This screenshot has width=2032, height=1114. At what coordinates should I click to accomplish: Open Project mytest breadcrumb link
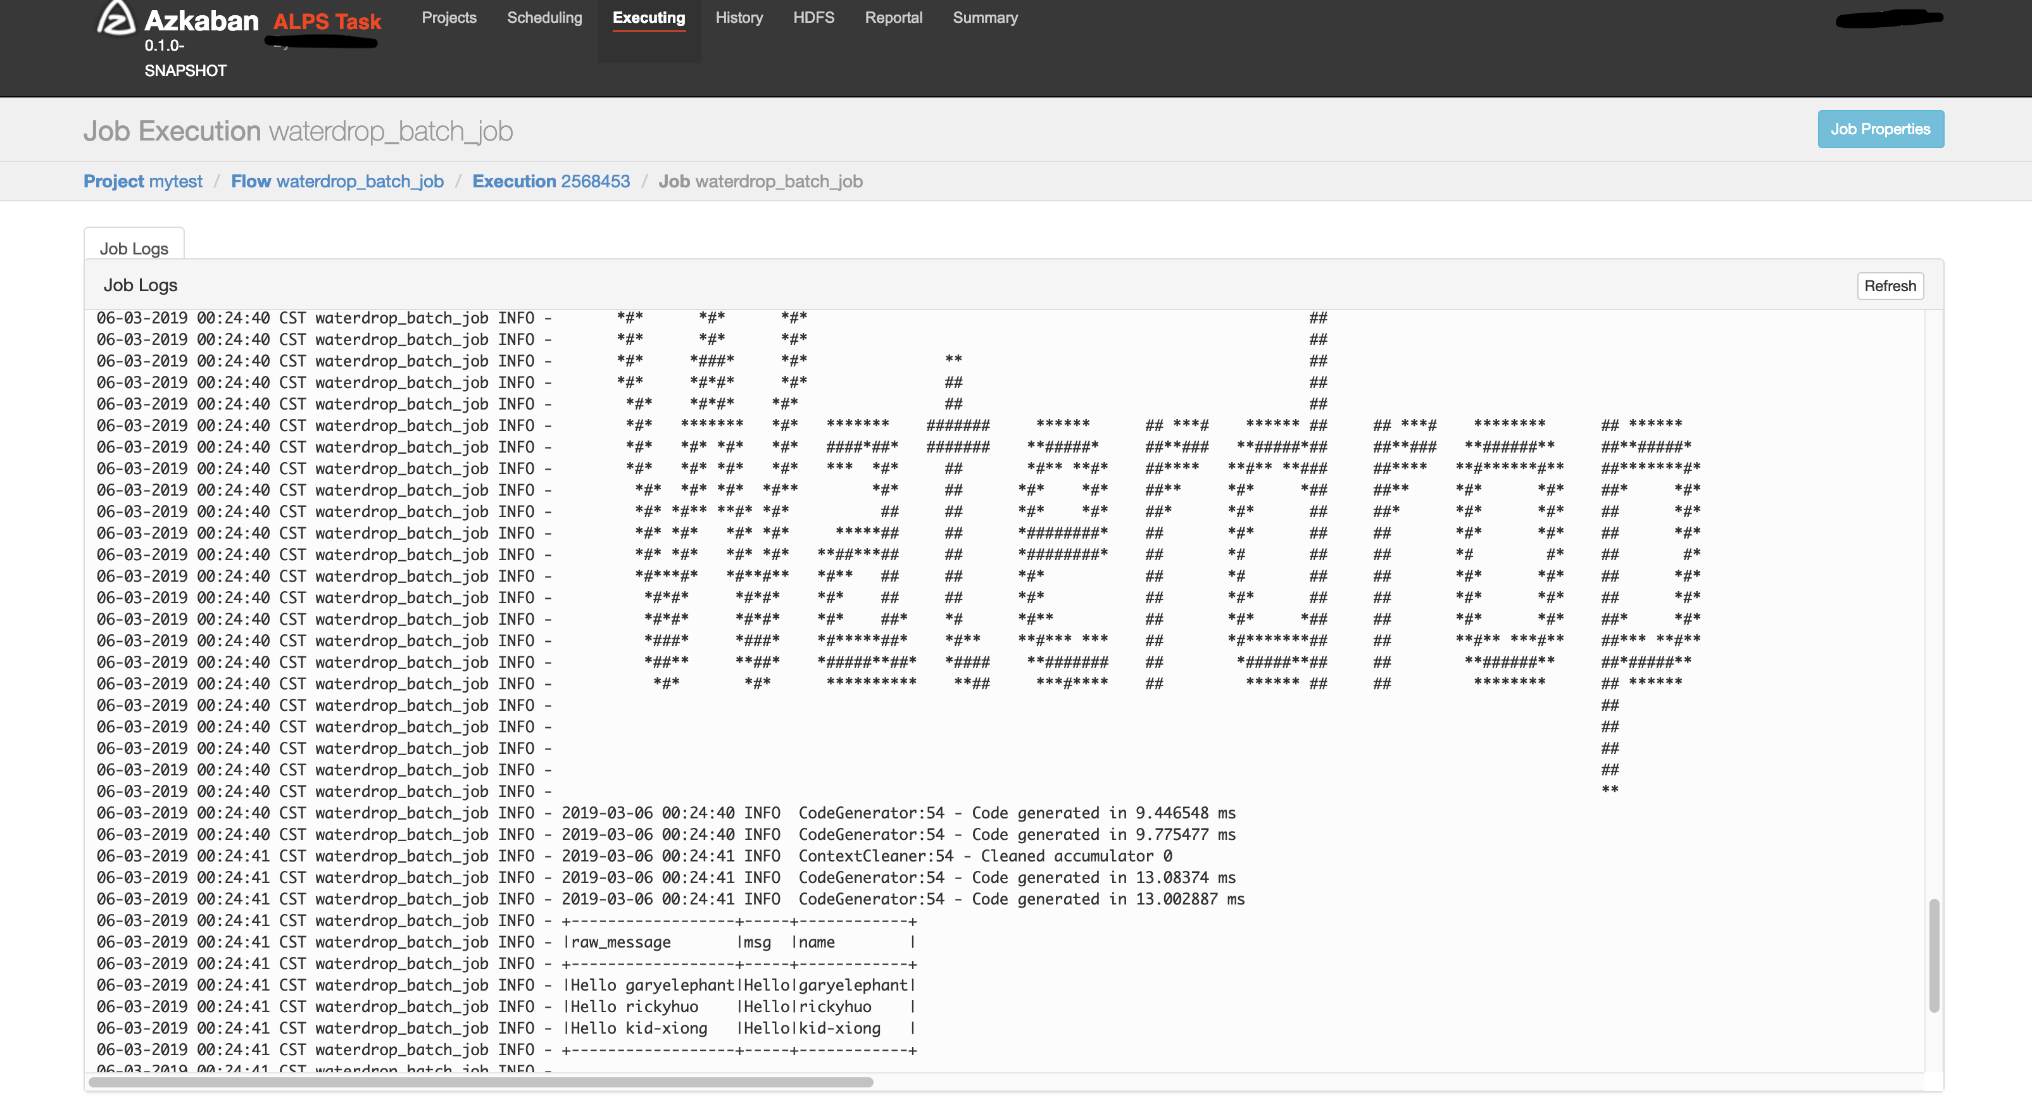click(x=143, y=182)
